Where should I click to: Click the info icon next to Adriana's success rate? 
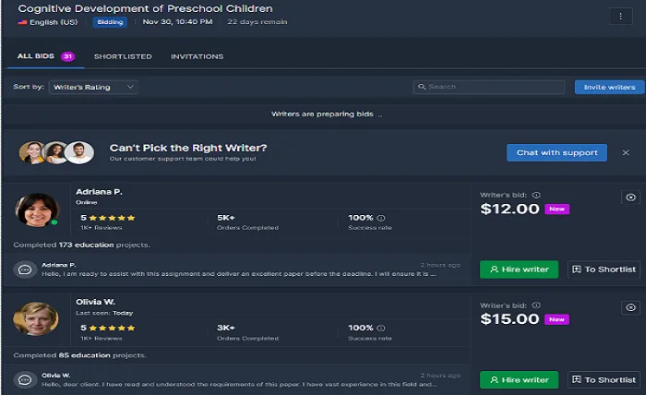(x=381, y=218)
